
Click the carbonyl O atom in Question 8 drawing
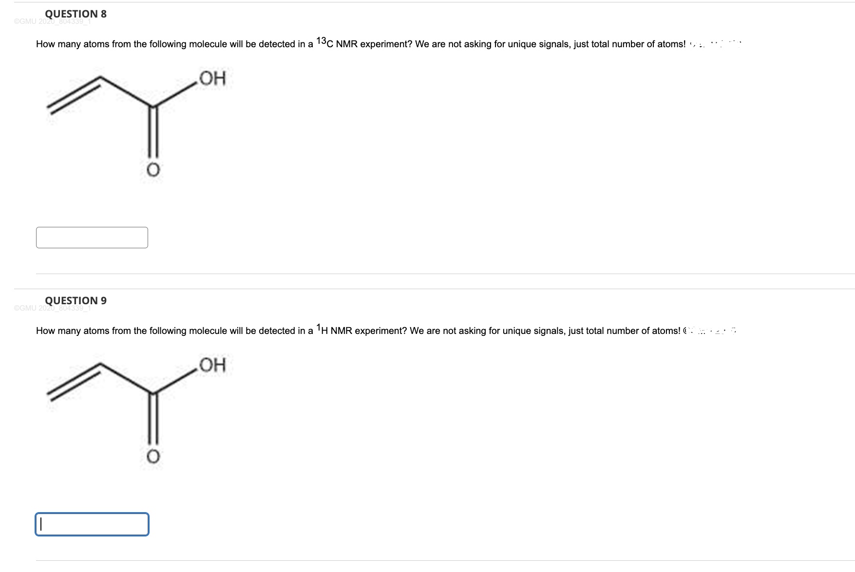tap(153, 170)
